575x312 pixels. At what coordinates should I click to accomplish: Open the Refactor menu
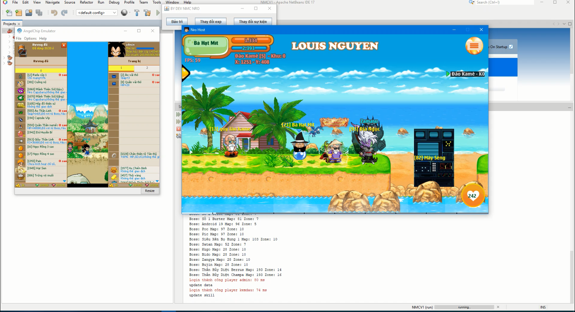[86, 2]
